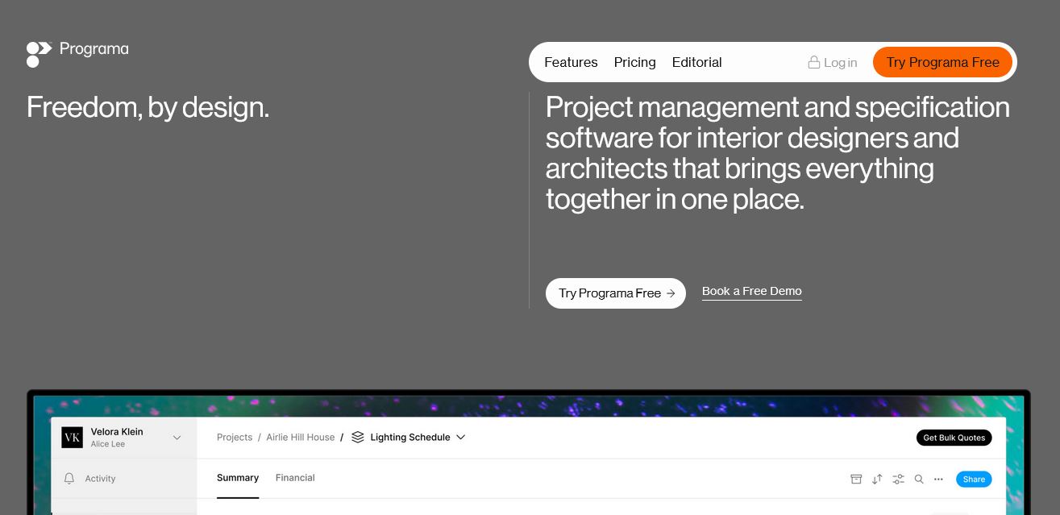
Task: Click the archive icon in the toolbar
Action: tap(856, 479)
